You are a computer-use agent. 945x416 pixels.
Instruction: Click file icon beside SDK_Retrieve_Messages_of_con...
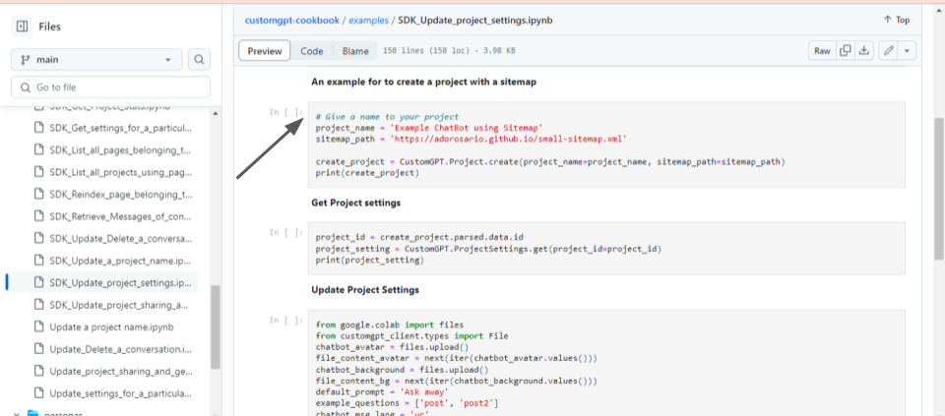[x=39, y=216]
